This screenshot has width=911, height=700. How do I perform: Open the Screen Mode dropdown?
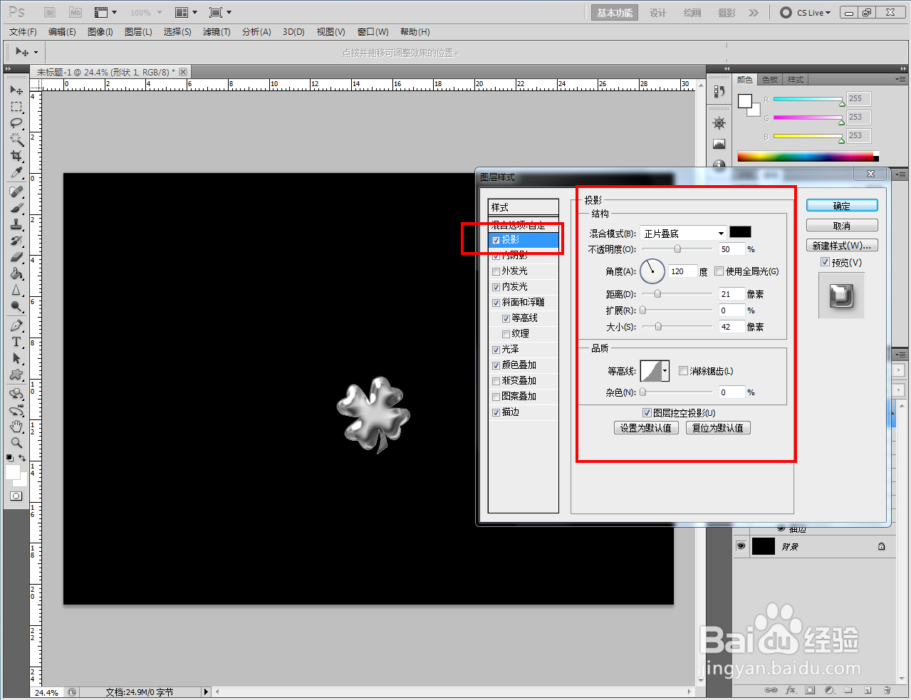[220, 13]
